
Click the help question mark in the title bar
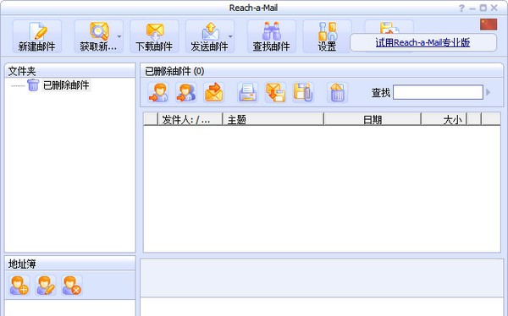461,8
